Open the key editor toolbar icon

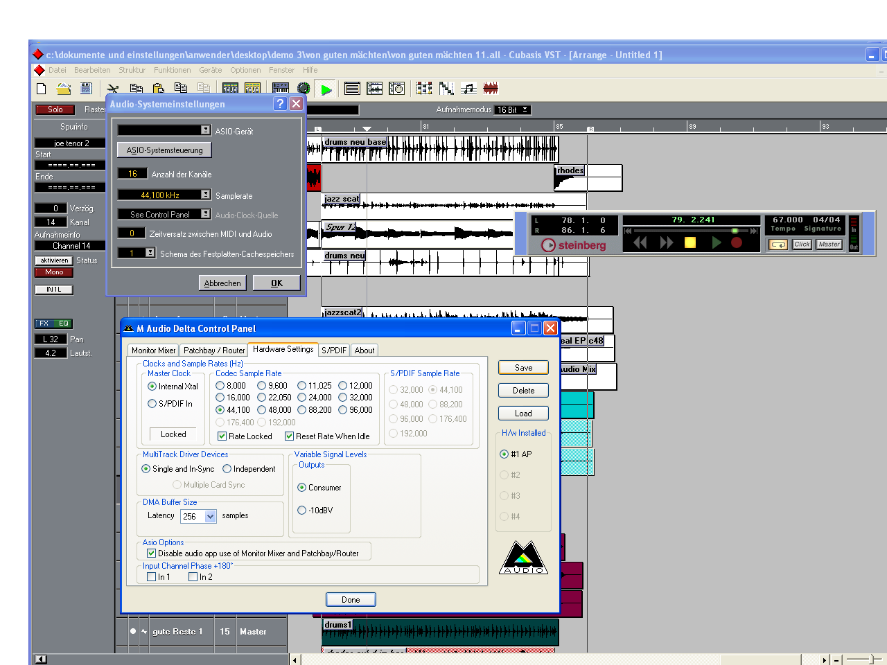point(446,89)
